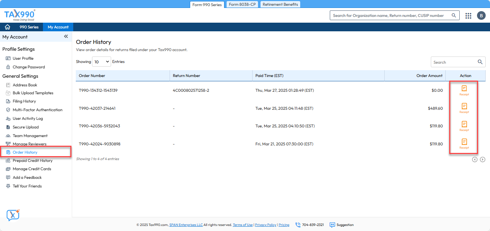
Task: Click the Secure Upload icon
Action: point(8,127)
